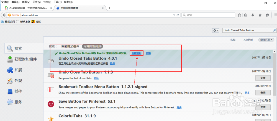Open the 搜狐 bookmark
277x121 pixels.
[36, 22]
